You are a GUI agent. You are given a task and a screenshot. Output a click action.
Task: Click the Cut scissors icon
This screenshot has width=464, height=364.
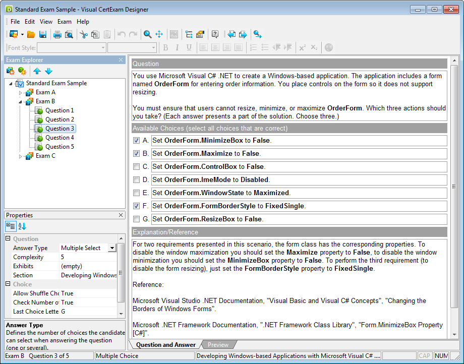tap(84, 34)
